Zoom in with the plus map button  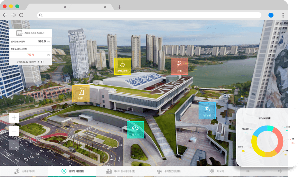click(x=14, y=118)
